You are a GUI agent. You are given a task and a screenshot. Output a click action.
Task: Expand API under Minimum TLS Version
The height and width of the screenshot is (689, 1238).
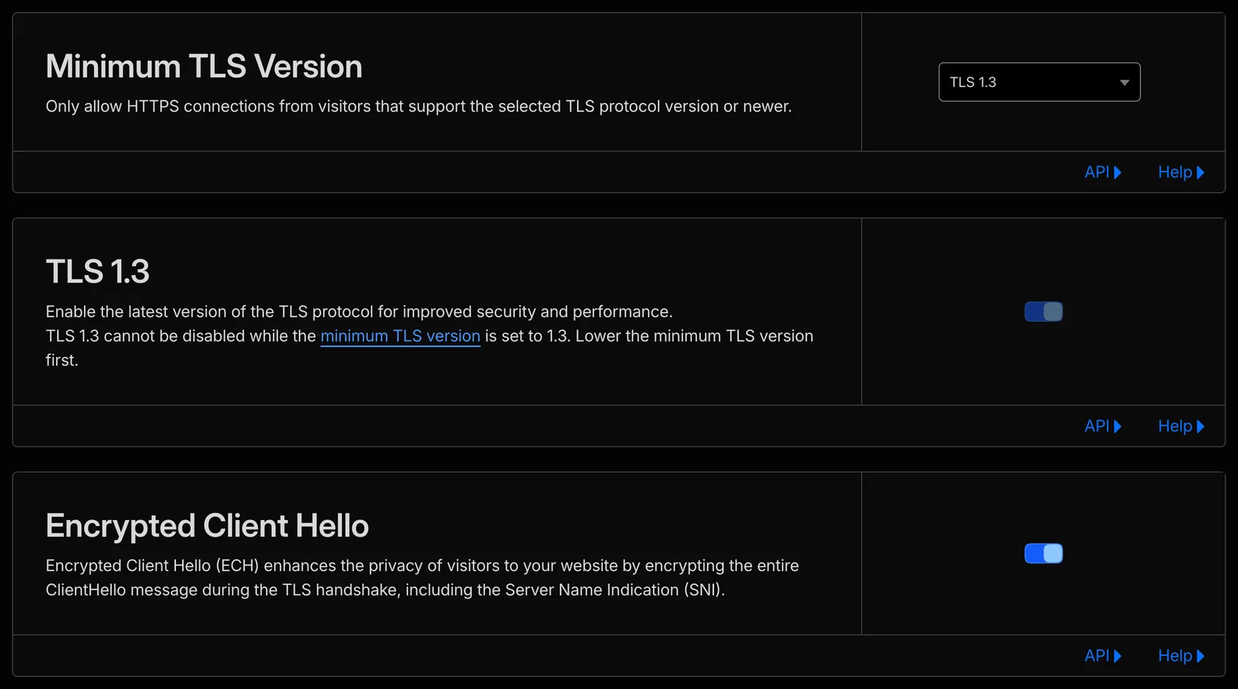pyautogui.click(x=1103, y=172)
